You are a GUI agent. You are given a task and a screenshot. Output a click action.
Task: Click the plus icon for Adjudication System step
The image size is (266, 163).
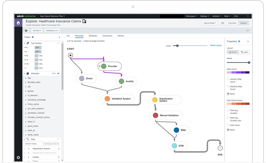coord(29,149)
